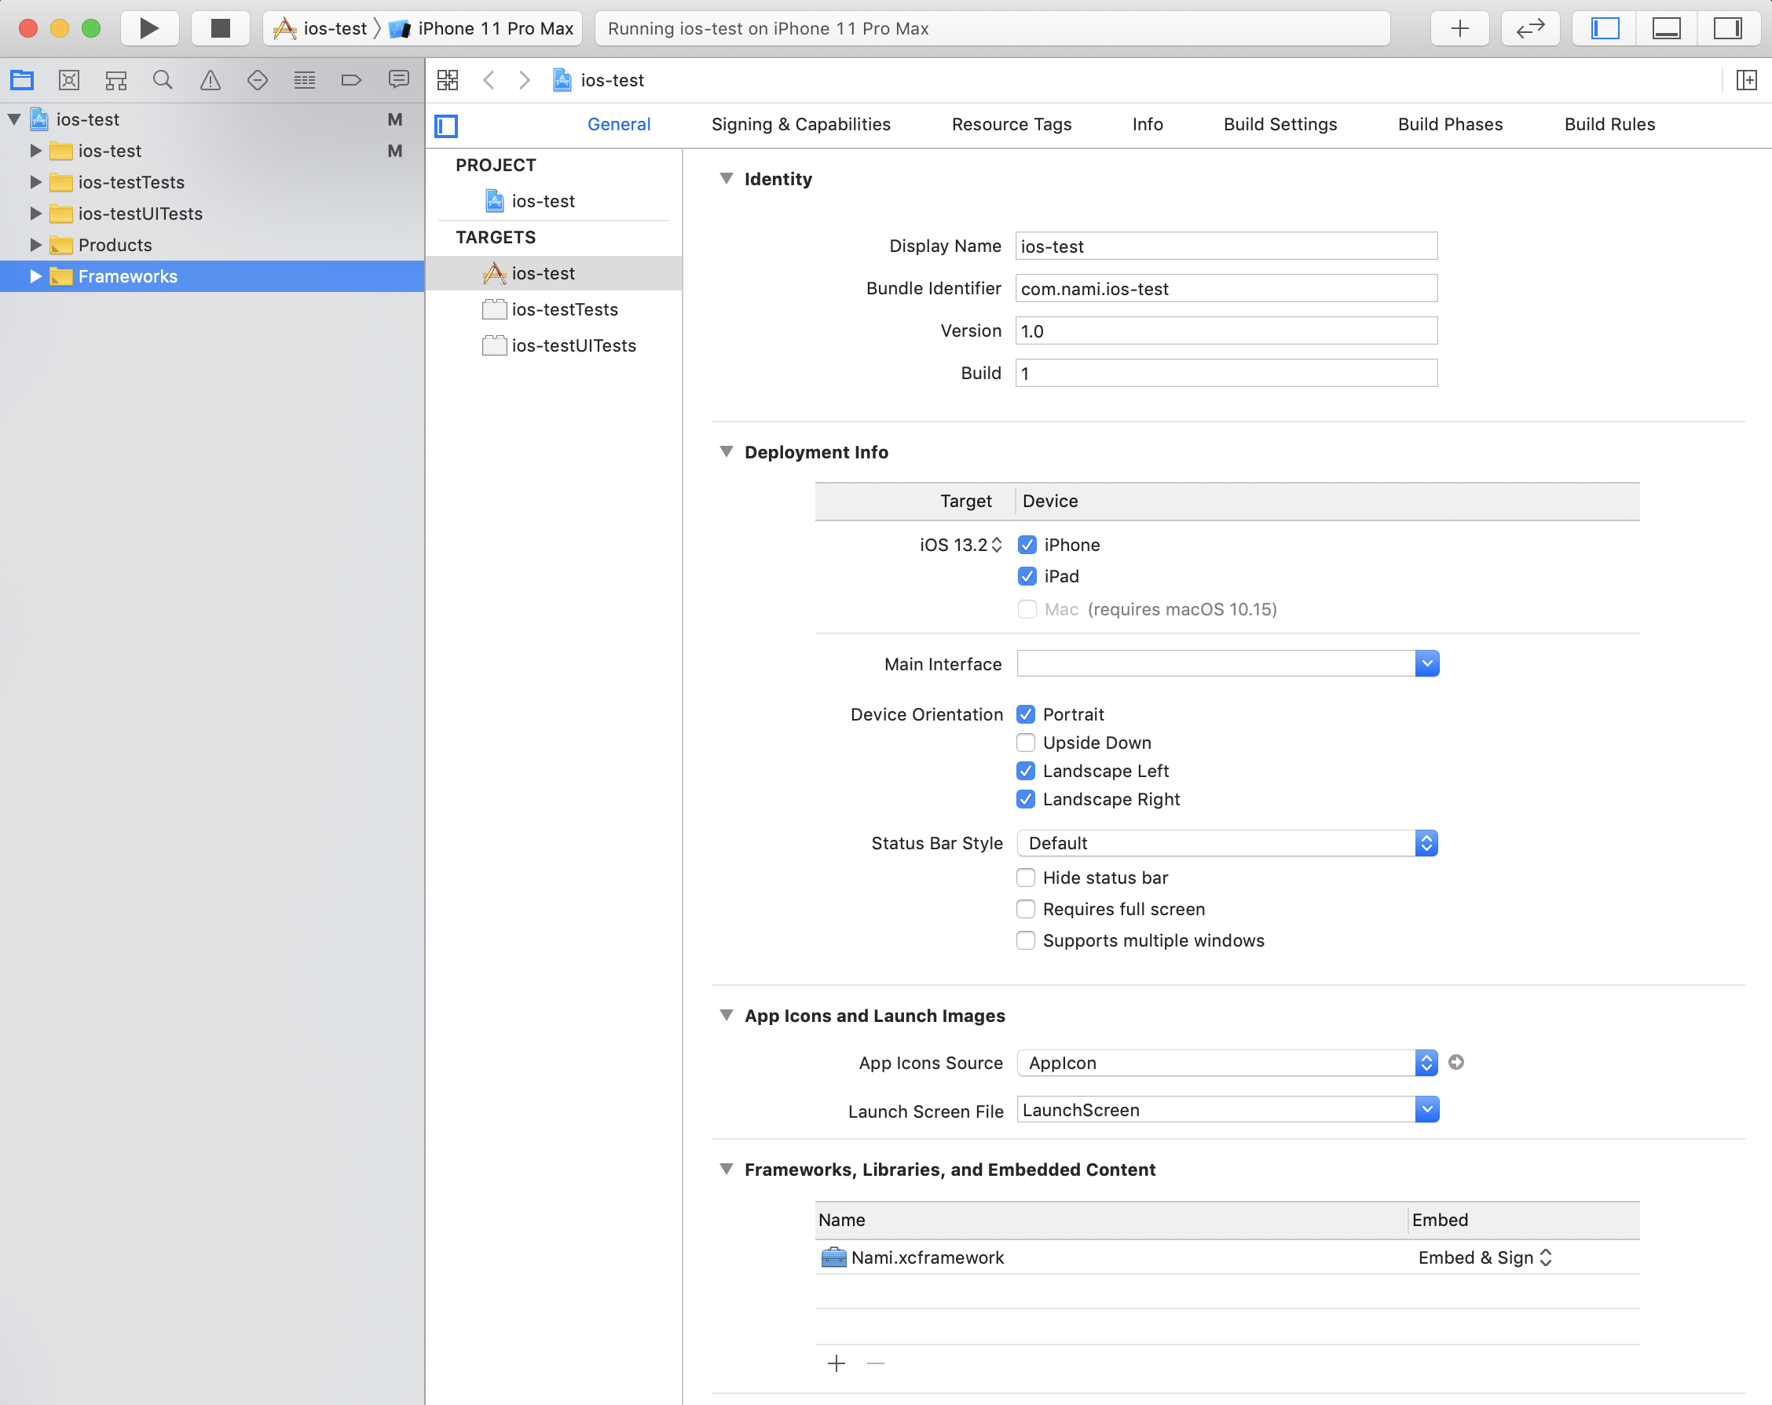Select the Project navigator folder icon
Screen dimensions: 1772x1405
pyautogui.click(x=22, y=79)
